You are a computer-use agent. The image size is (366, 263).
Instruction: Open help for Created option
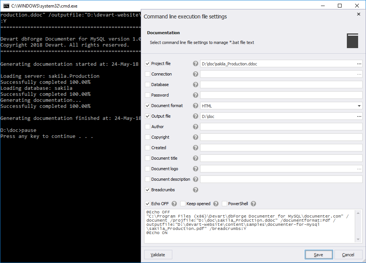(x=196, y=148)
